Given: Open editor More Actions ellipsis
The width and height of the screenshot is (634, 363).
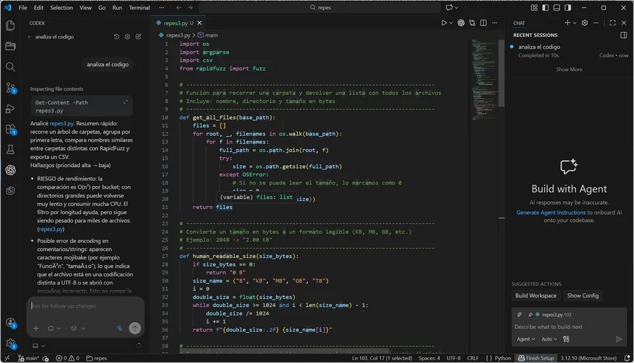Looking at the screenshot, I should tap(495, 23).
